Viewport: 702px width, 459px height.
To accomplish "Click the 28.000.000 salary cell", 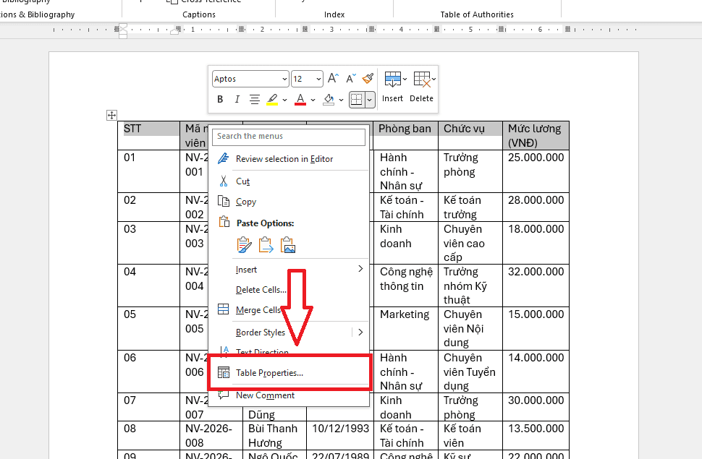I will click(x=536, y=207).
